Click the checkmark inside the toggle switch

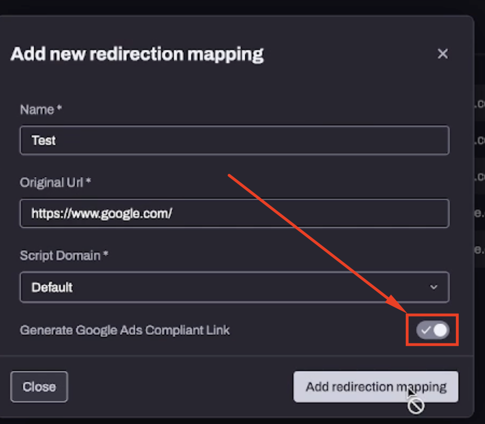426,330
